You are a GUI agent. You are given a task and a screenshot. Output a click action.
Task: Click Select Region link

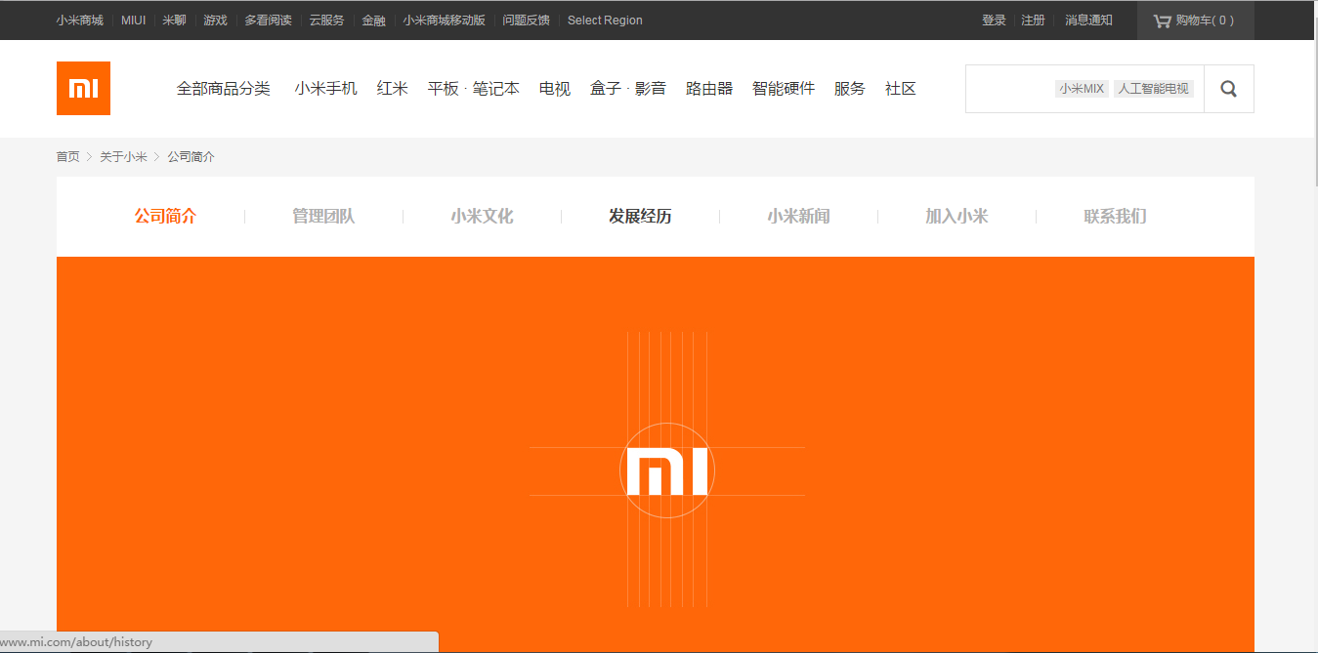(605, 20)
